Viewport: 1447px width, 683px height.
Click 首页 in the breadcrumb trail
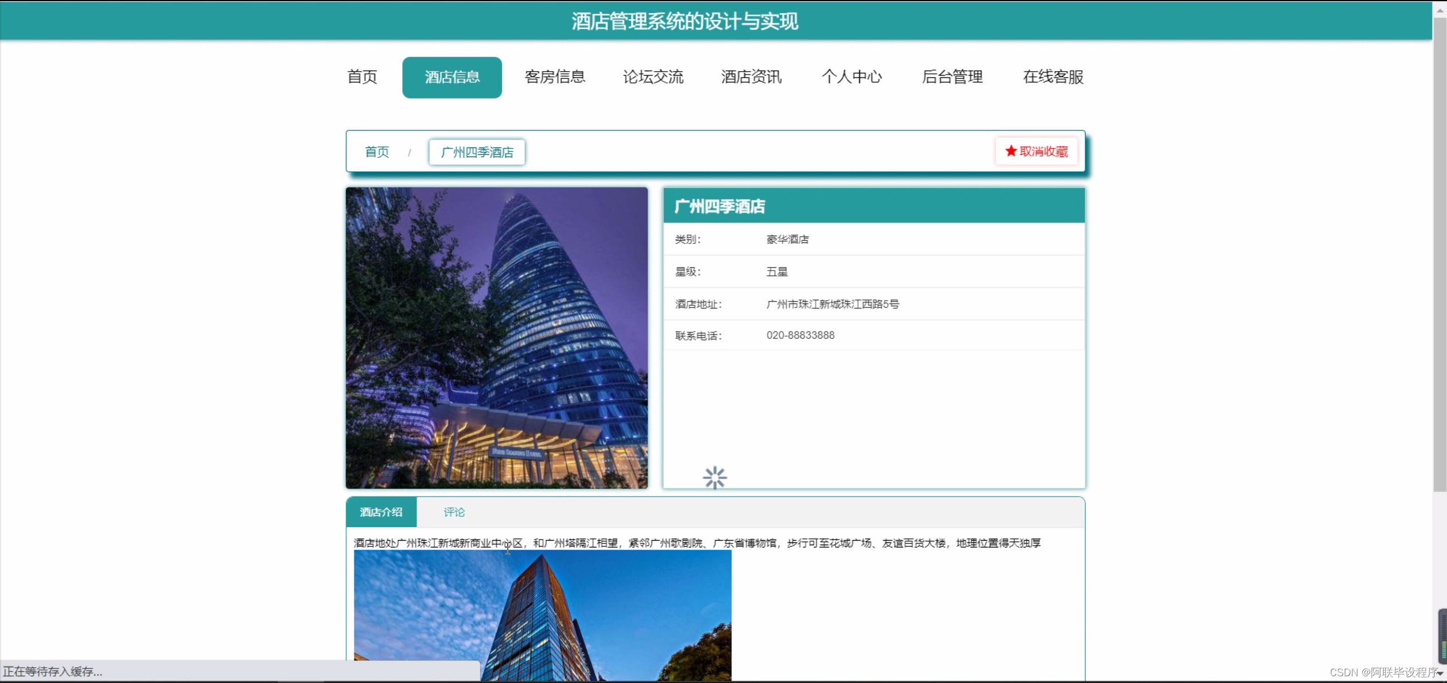click(377, 151)
